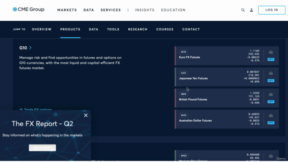The height and width of the screenshot is (162, 288).
Task: Click OPT badge for Euro FX Futures
Action: coord(271,59)
